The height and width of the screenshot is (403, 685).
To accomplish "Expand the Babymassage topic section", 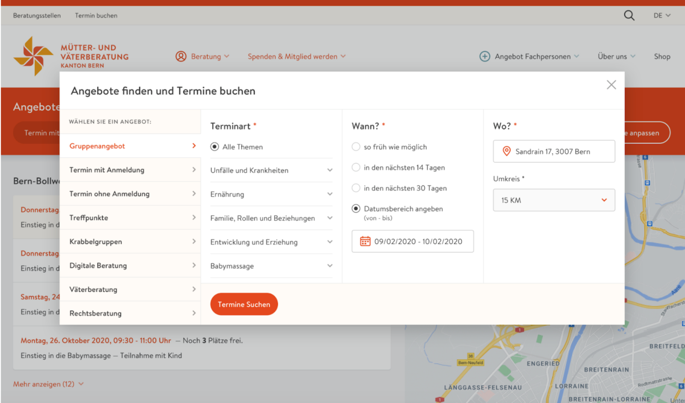I will pyautogui.click(x=330, y=266).
